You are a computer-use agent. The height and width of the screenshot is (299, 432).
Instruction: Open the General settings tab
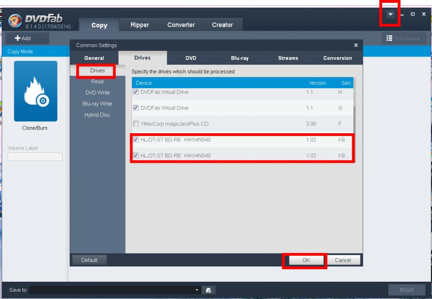94,58
